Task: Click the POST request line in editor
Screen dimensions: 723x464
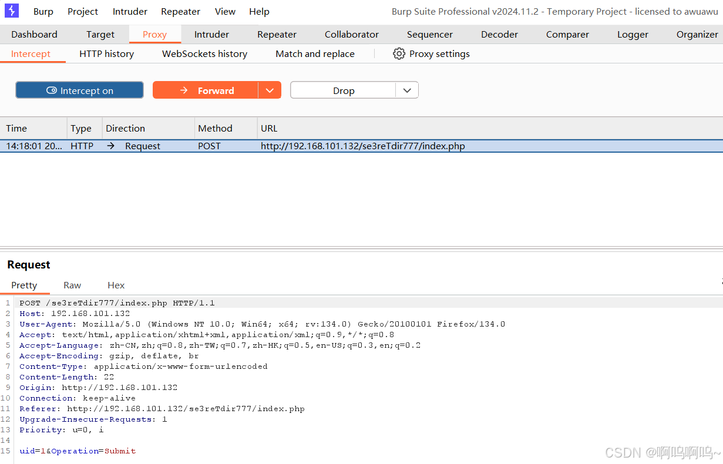Action: 117,303
